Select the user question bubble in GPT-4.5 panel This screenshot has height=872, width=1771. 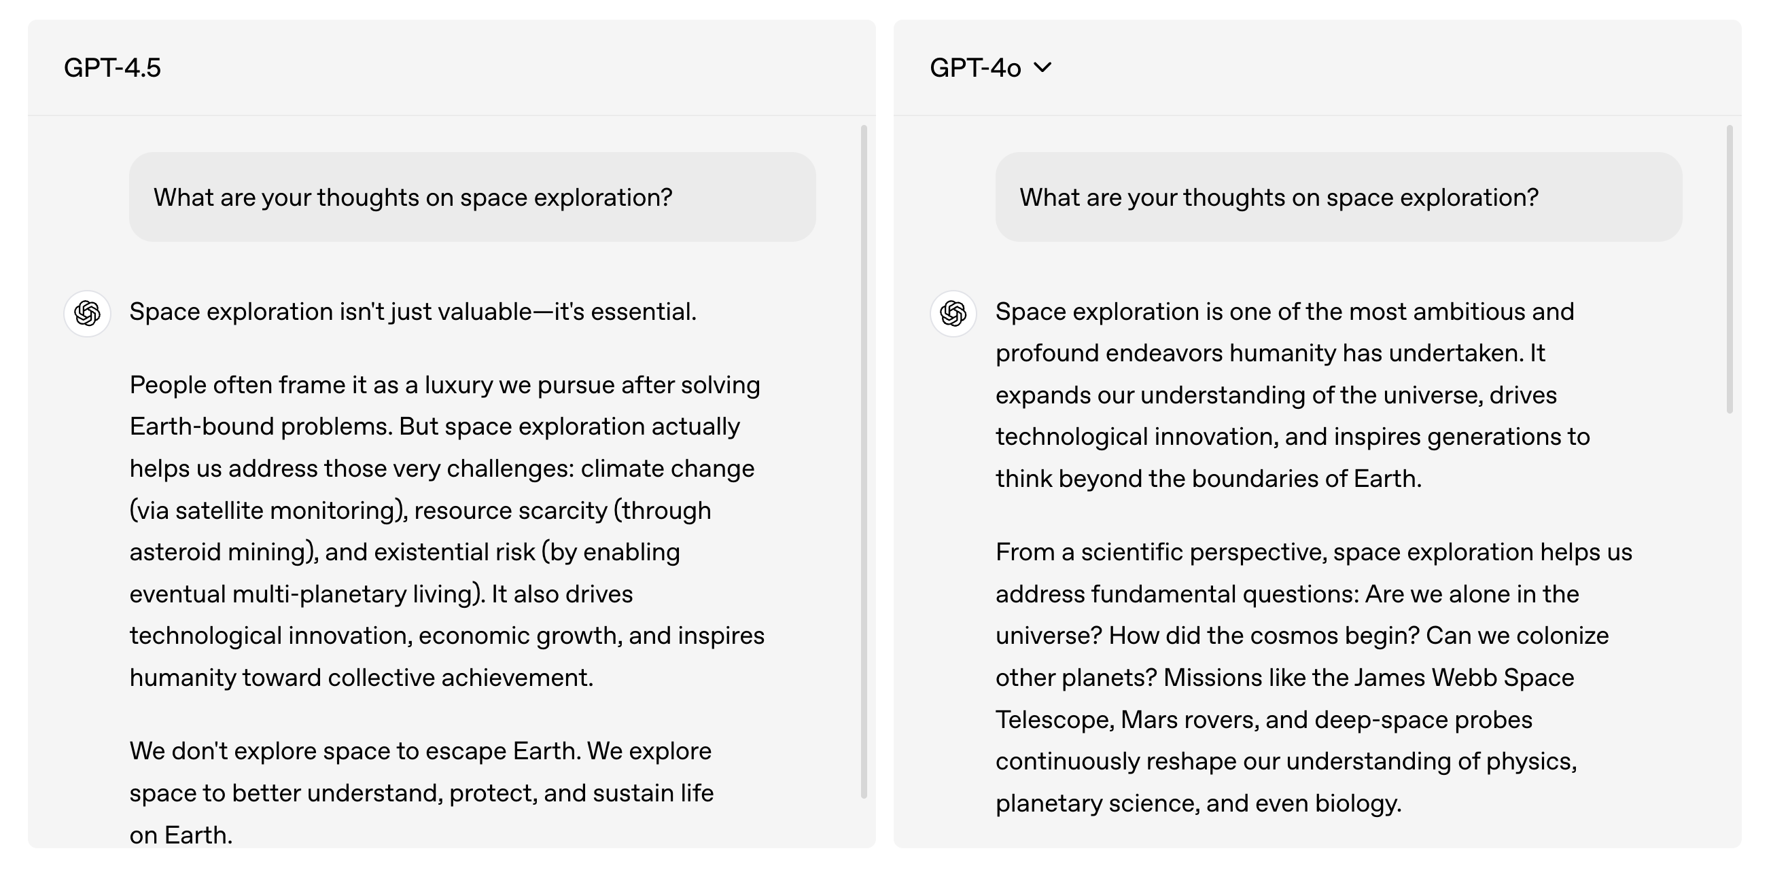tap(472, 197)
